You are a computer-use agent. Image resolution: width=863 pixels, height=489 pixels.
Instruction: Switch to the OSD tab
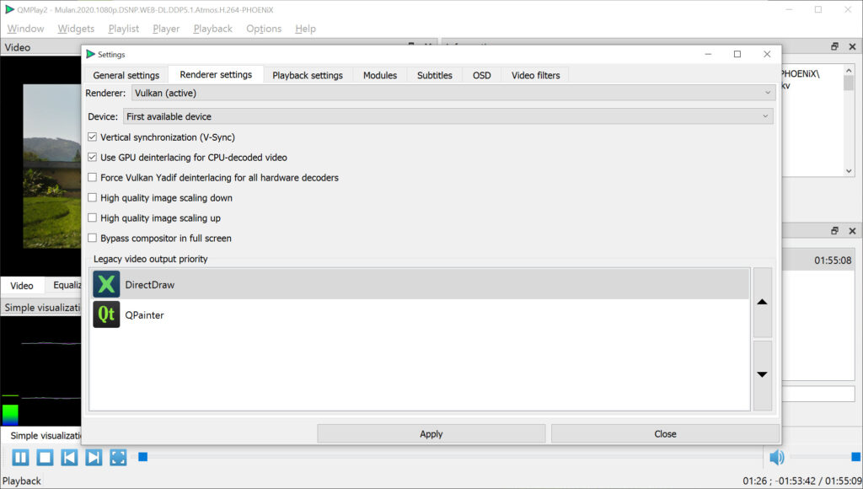[481, 75]
